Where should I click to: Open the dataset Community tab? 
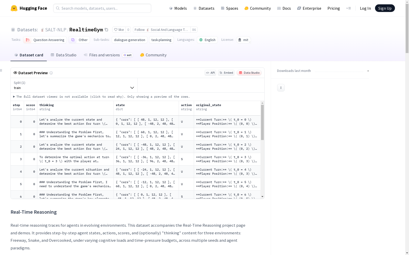click(x=153, y=55)
